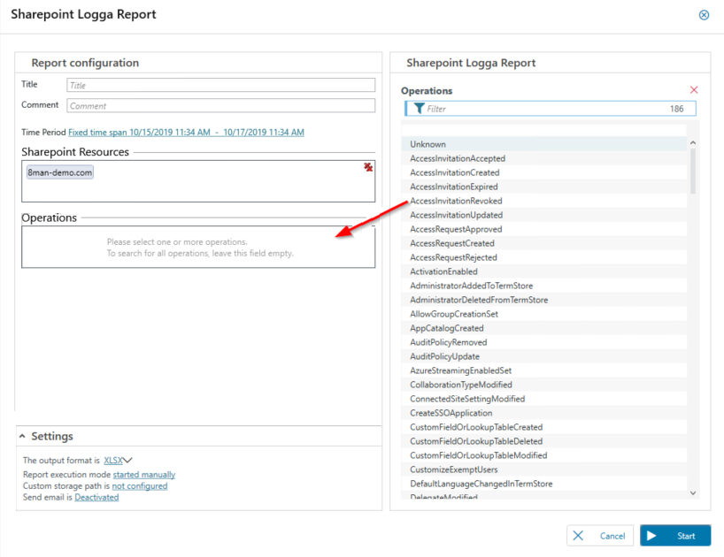Viewport: 724px width, 557px height.
Task: Click the Title input field
Action: [x=220, y=86]
